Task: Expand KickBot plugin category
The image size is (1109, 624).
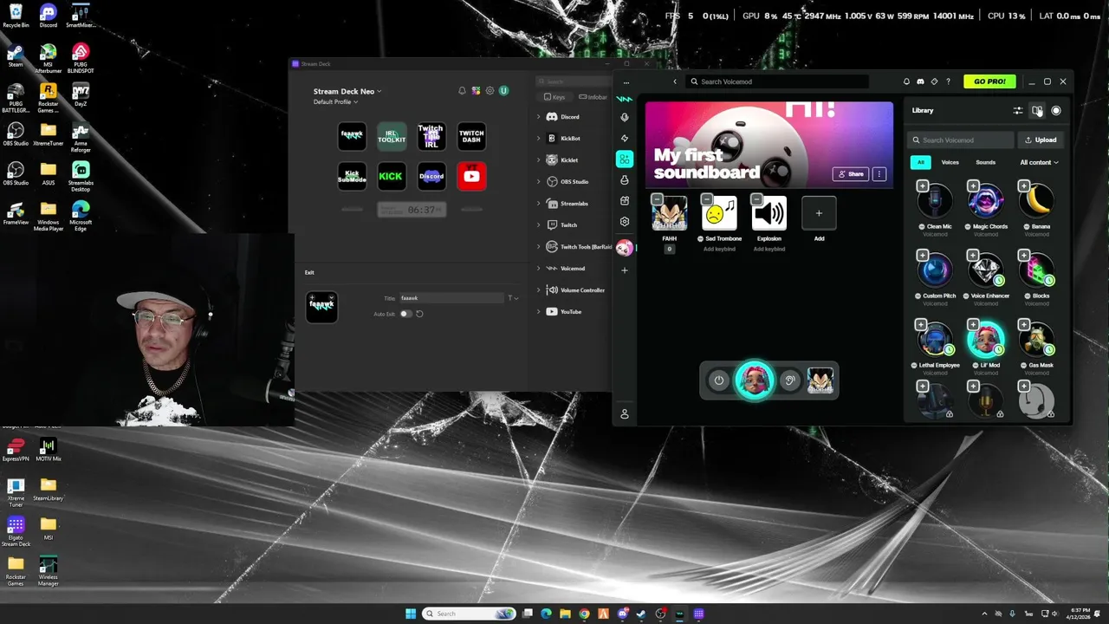Action: [539, 139]
